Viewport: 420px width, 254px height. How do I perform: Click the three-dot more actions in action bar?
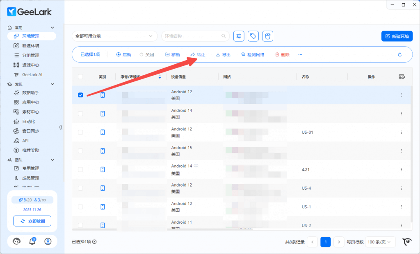coord(300,54)
